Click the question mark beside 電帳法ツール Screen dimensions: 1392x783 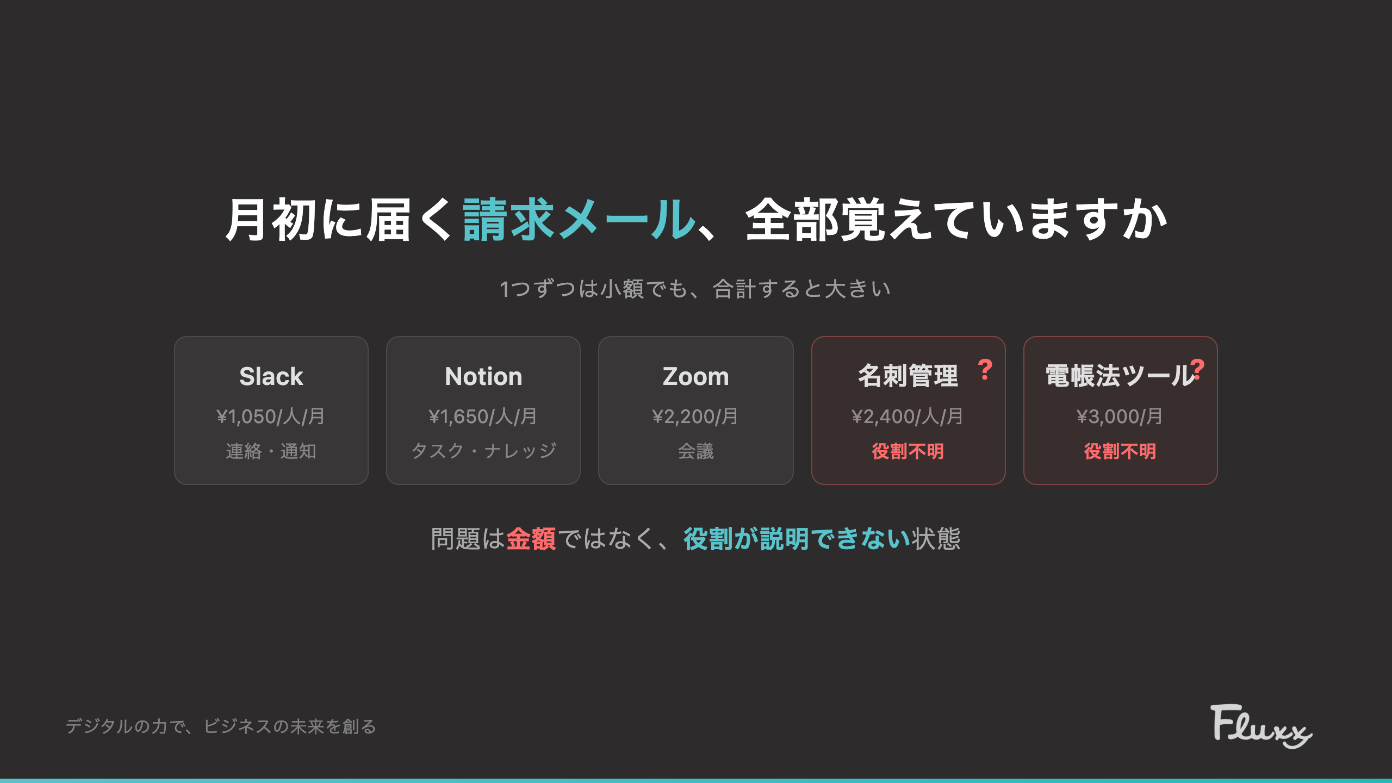point(1197,370)
